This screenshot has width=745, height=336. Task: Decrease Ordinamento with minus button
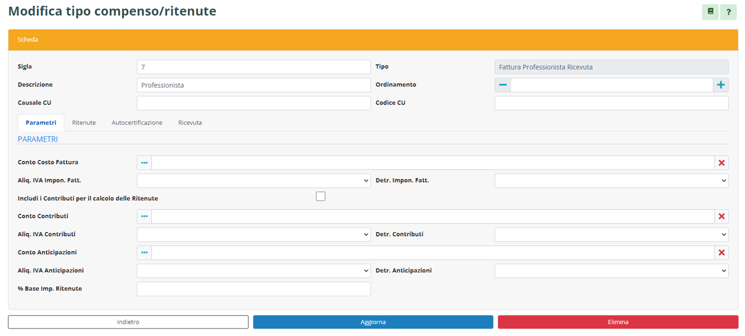[x=503, y=85]
